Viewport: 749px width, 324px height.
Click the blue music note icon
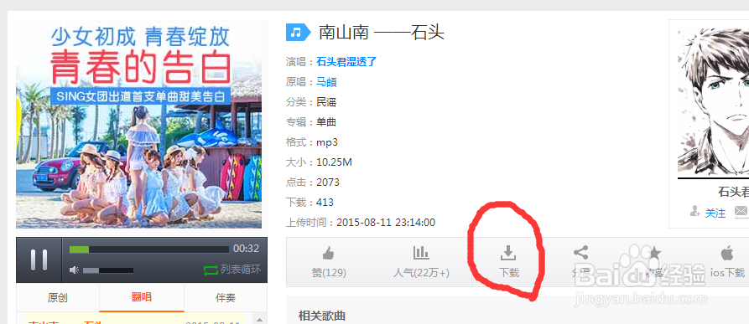coord(298,33)
